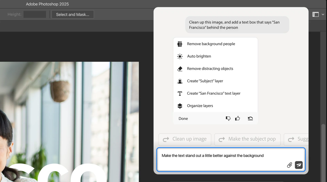The width and height of the screenshot is (327, 182).
Task: Click the Create "San Francisco" text layer label
Action: click(214, 93)
